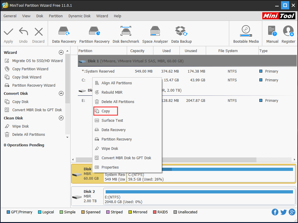Image resolution: width=298 pixels, height=223 pixels.
Task: Click the GPT/Primary legend color swatch
Action: [x=8, y=212]
